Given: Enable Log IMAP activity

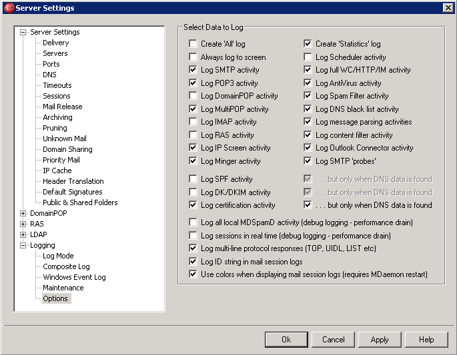Looking at the screenshot, I should pyautogui.click(x=193, y=121).
